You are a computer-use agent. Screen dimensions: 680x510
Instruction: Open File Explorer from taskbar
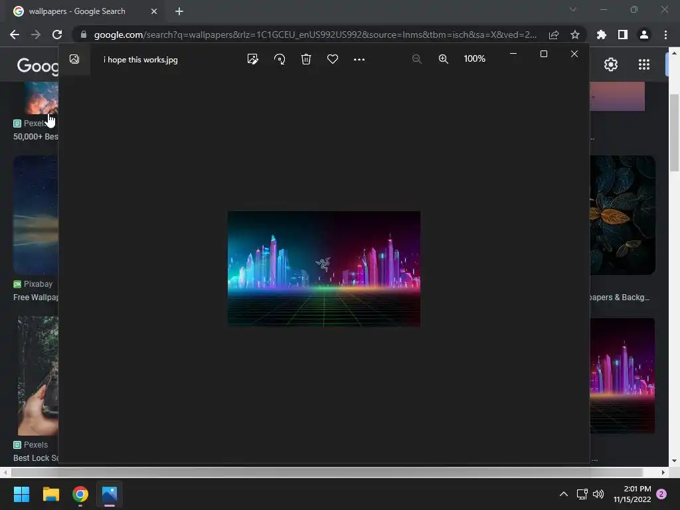[50, 494]
